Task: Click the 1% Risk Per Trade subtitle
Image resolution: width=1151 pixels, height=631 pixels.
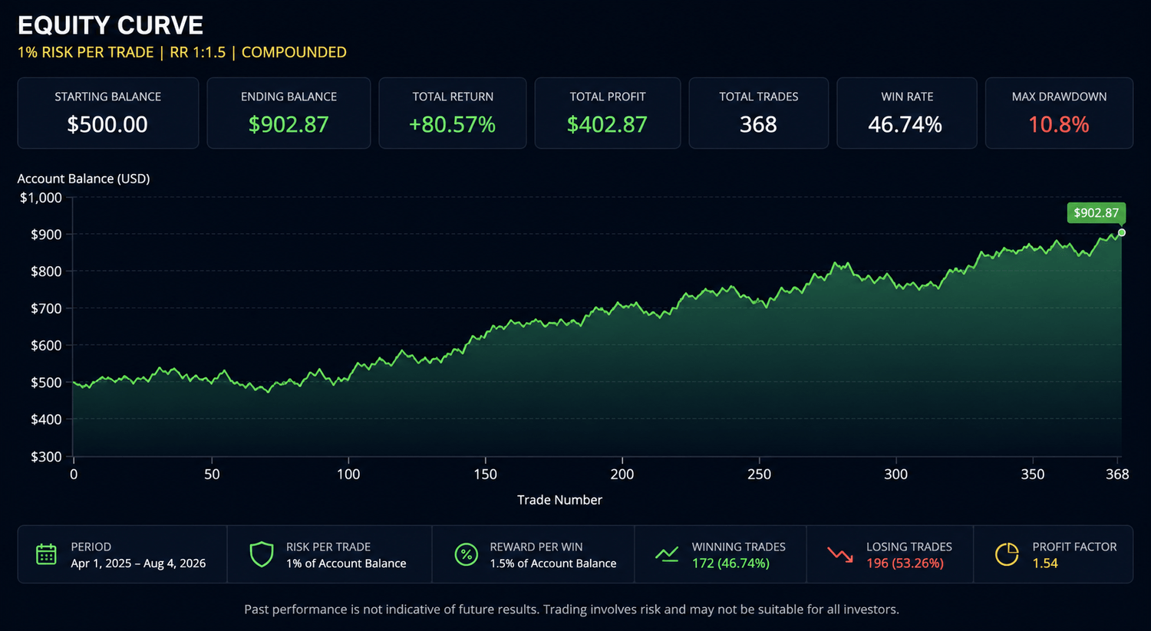Action: point(182,52)
